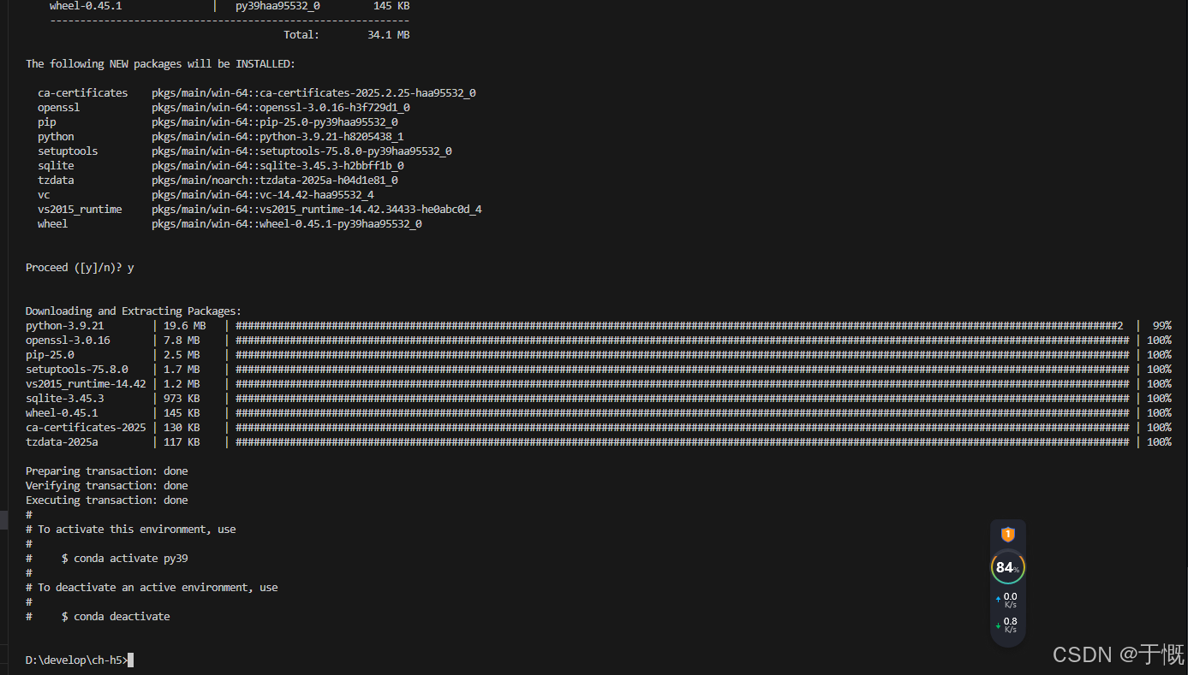Image resolution: width=1188 pixels, height=675 pixels.
Task: Click the ca-certificates package entry in install list
Action: 82,93
